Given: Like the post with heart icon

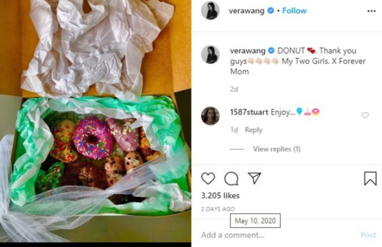Looking at the screenshot, I should pyautogui.click(x=208, y=179).
